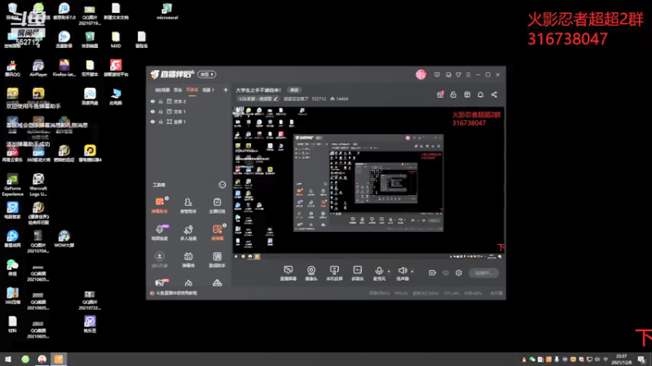Open the settings gear icon
The width and height of the screenshot is (652, 366).
point(459,272)
